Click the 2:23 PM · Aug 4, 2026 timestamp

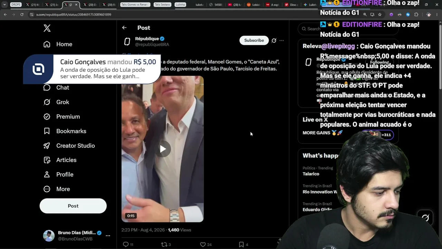(x=143, y=230)
